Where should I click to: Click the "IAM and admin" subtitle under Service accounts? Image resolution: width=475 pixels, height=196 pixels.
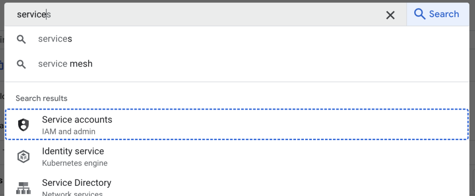[x=69, y=132]
